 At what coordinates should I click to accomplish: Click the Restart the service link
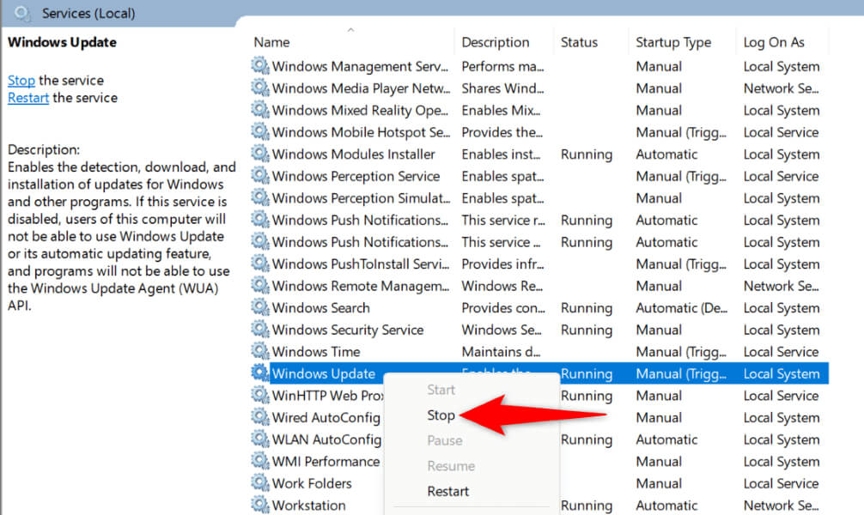point(28,98)
